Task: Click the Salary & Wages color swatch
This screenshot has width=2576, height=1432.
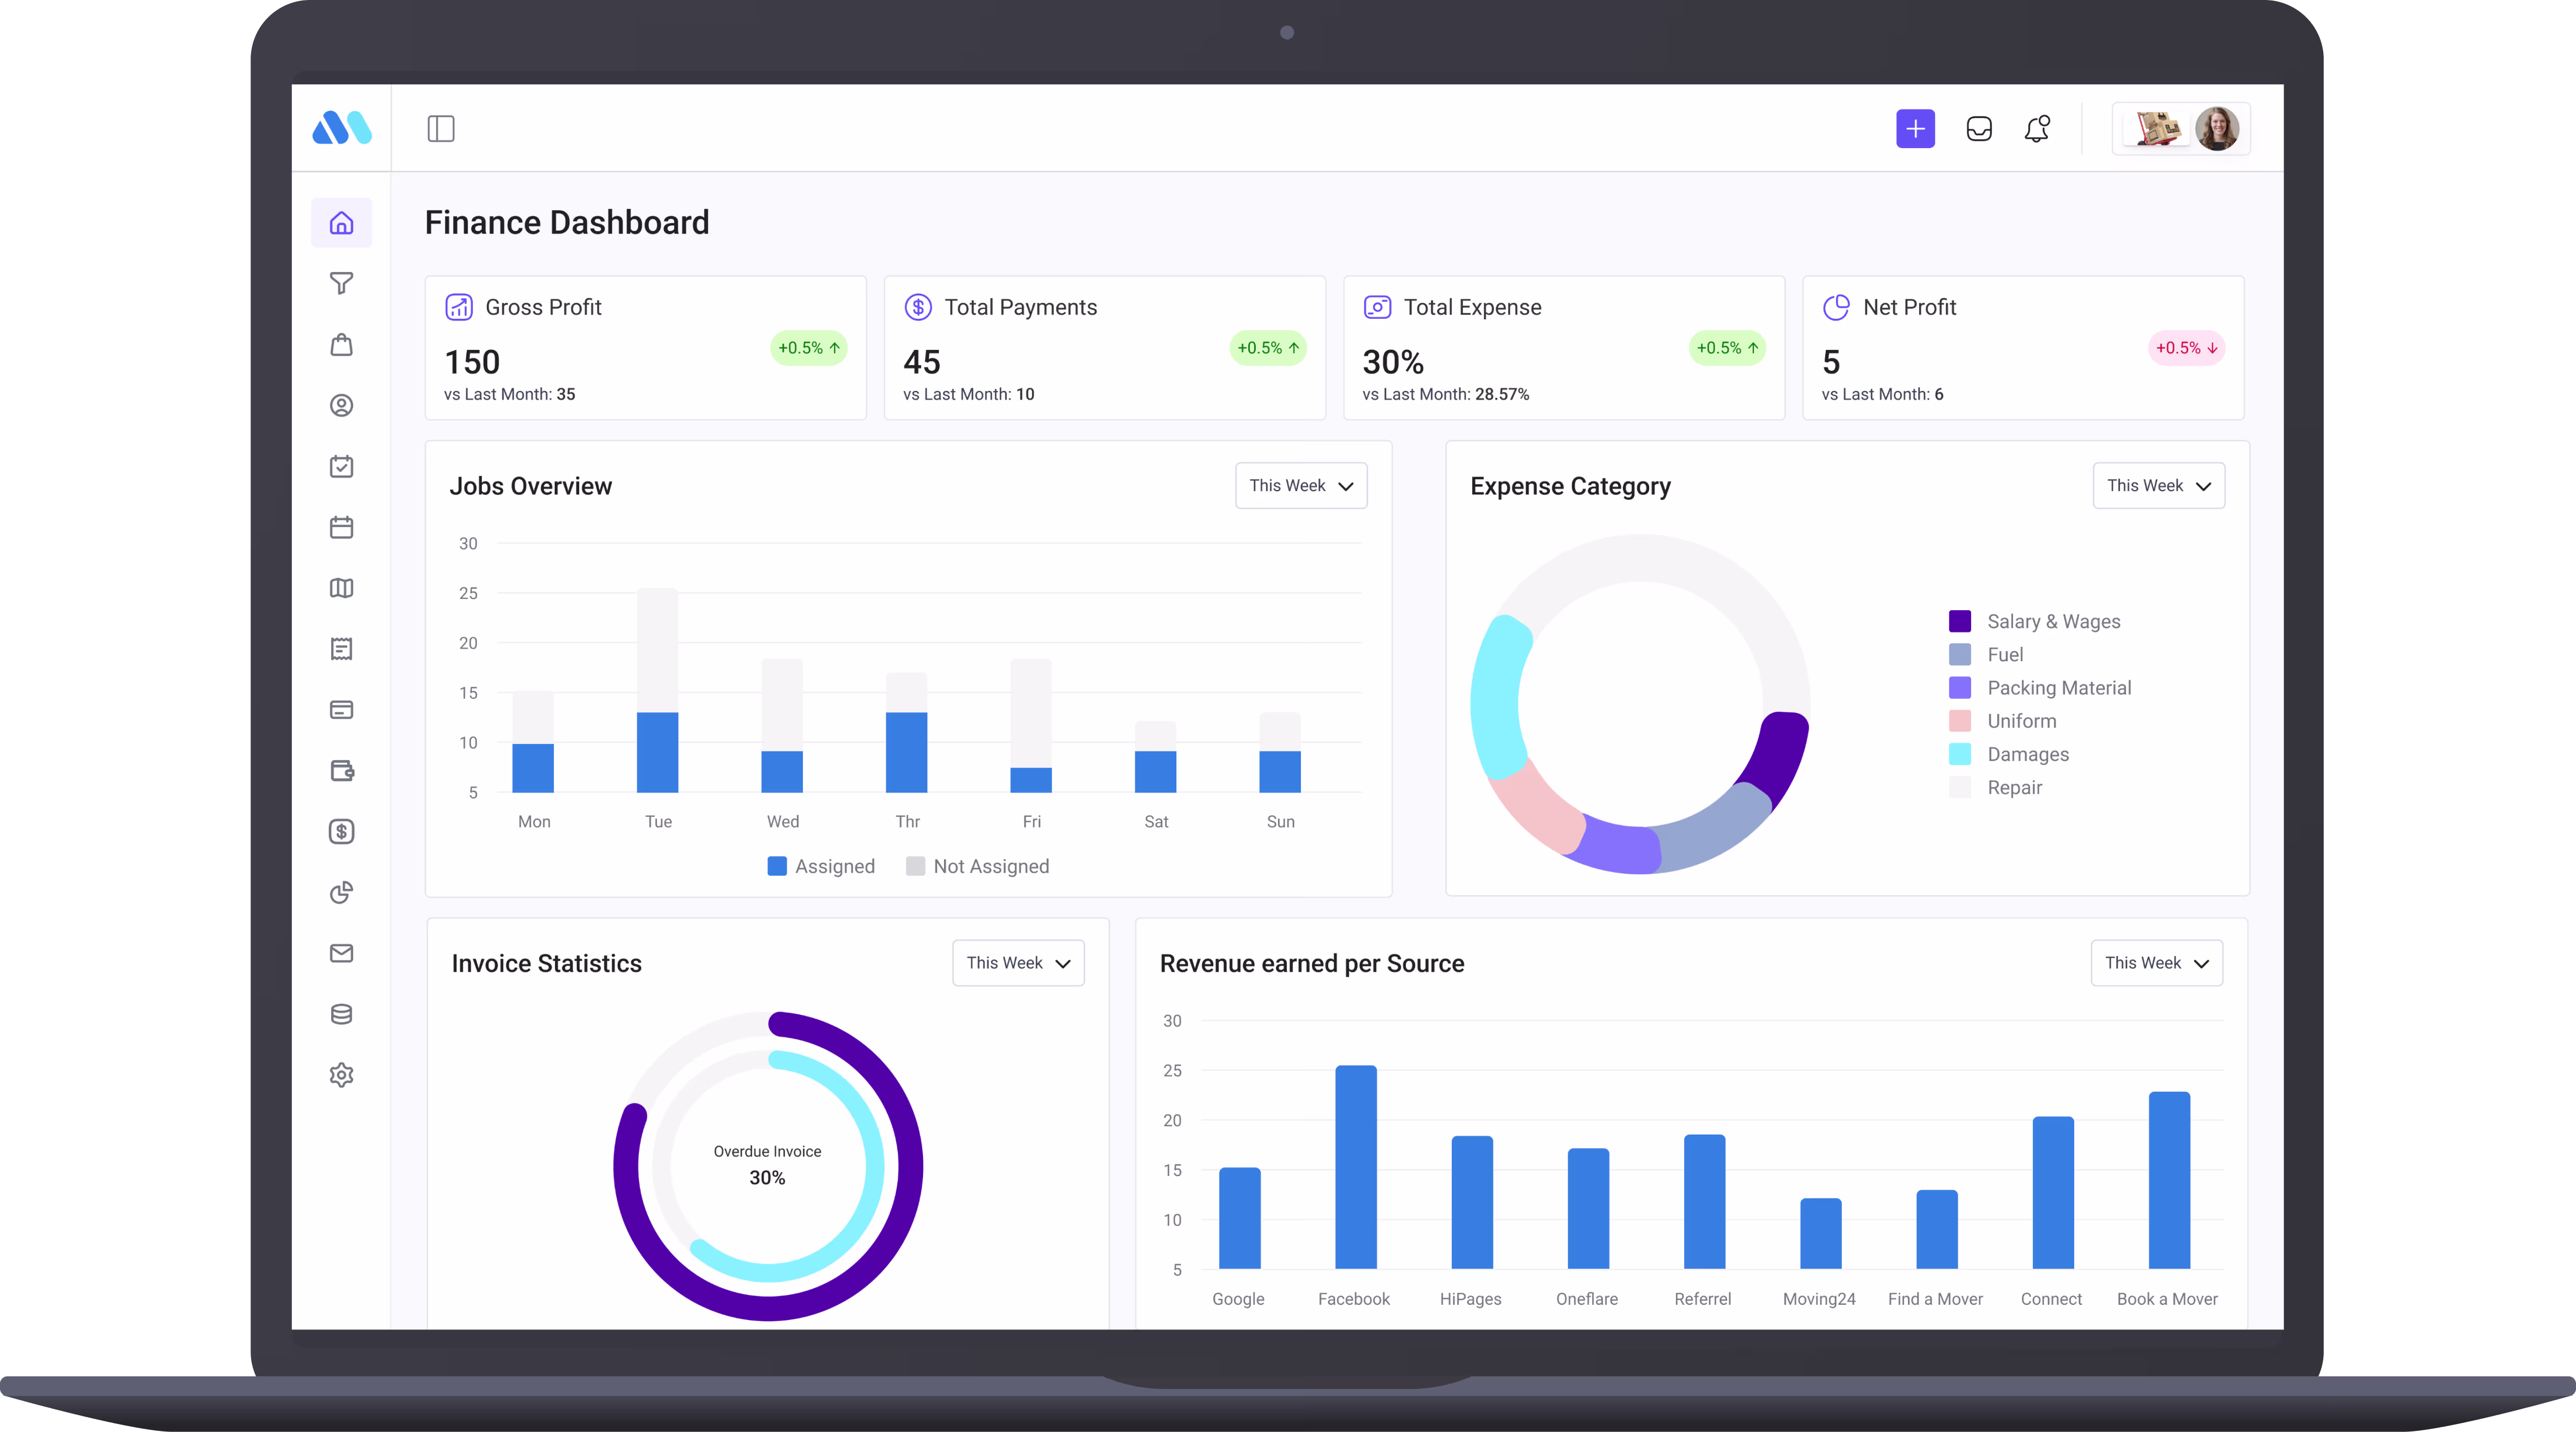Action: 1960,621
